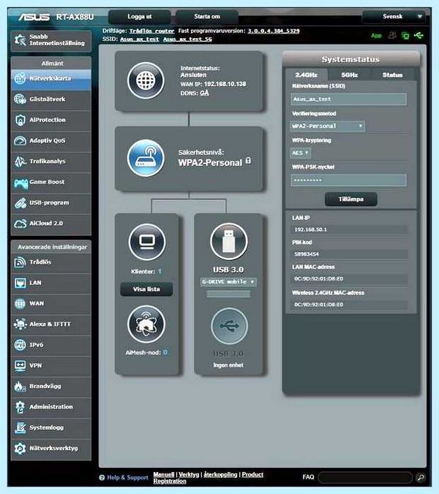Click the Logga ut button

(x=140, y=16)
